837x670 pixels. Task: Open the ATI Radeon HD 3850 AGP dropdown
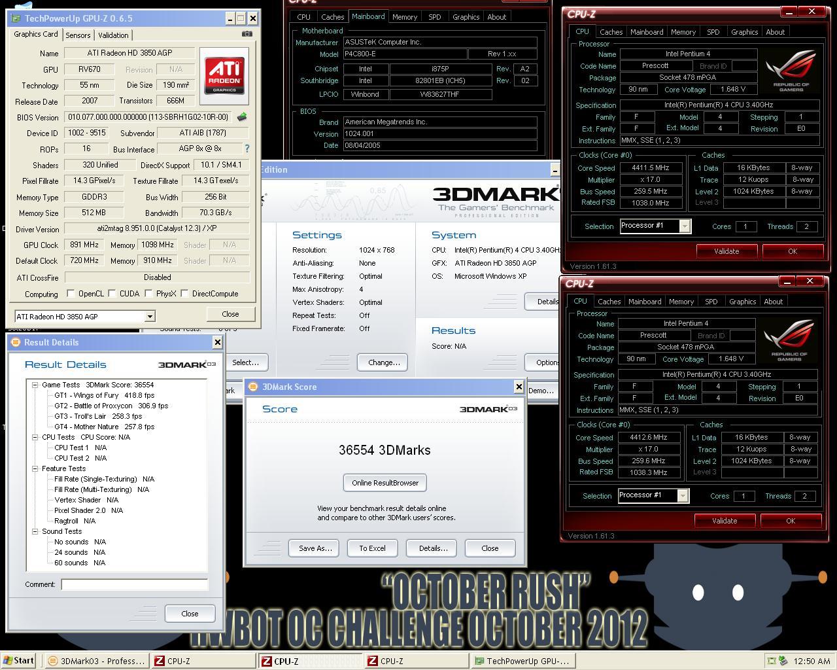pos(149,317)
